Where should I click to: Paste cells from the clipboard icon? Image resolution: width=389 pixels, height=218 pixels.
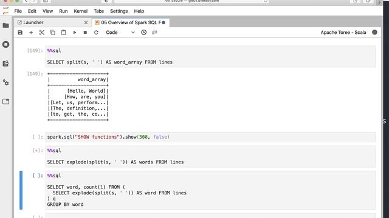(x=63, y=32)
